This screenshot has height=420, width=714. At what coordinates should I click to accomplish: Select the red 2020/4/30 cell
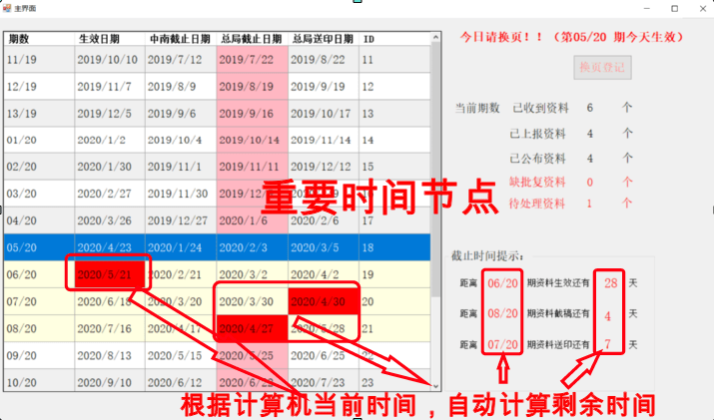pyautogui.click(x=323, y=300)
